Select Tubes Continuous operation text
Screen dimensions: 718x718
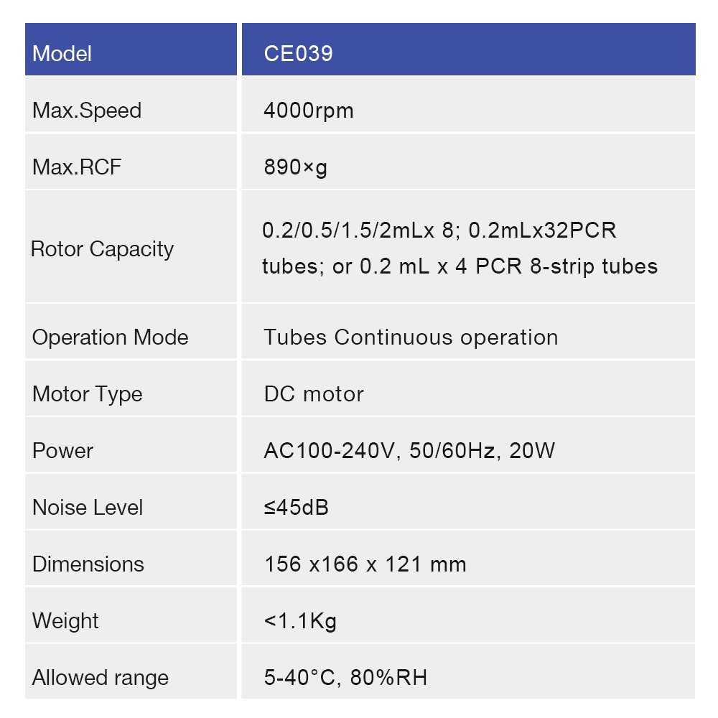411,337
